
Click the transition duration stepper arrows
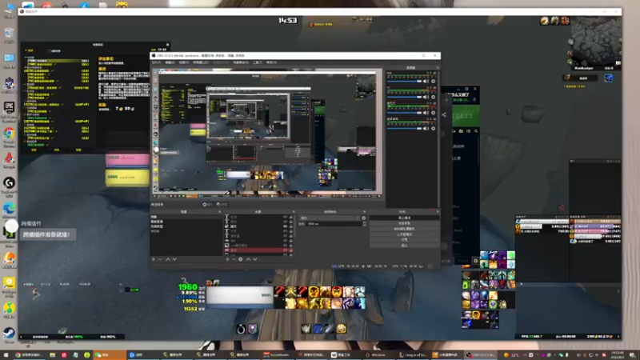pos(364,224)
